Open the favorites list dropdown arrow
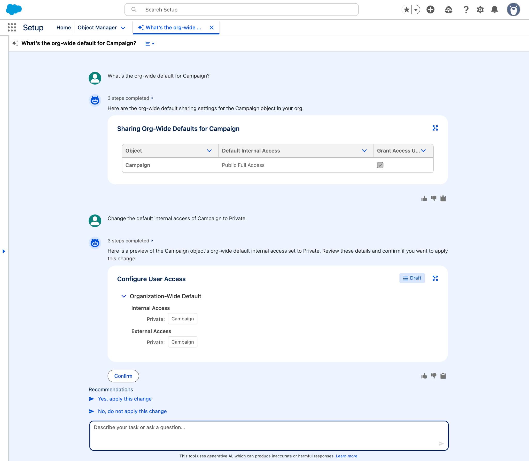Screen dimensions: 529x461 416,10
